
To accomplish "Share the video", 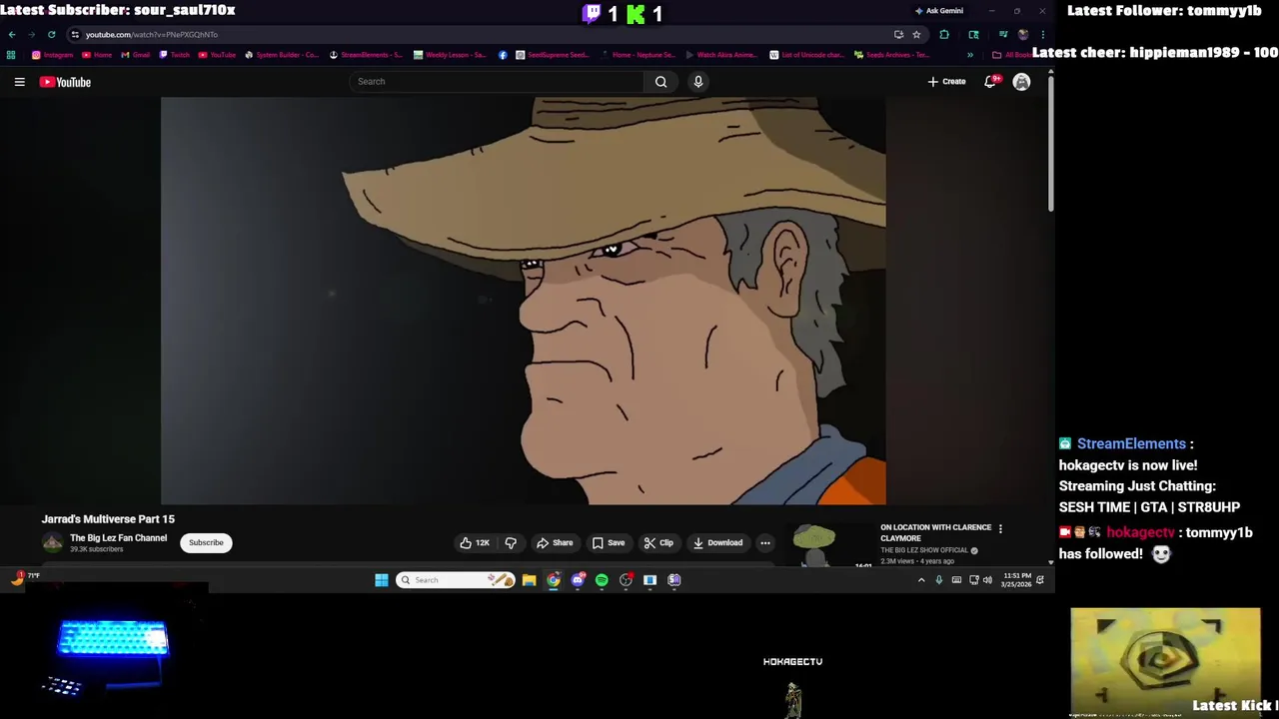I will pos(555,543).
